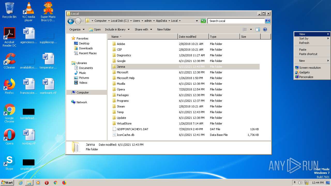Select the temperatur document on desktop

click(x=48, y=61)
